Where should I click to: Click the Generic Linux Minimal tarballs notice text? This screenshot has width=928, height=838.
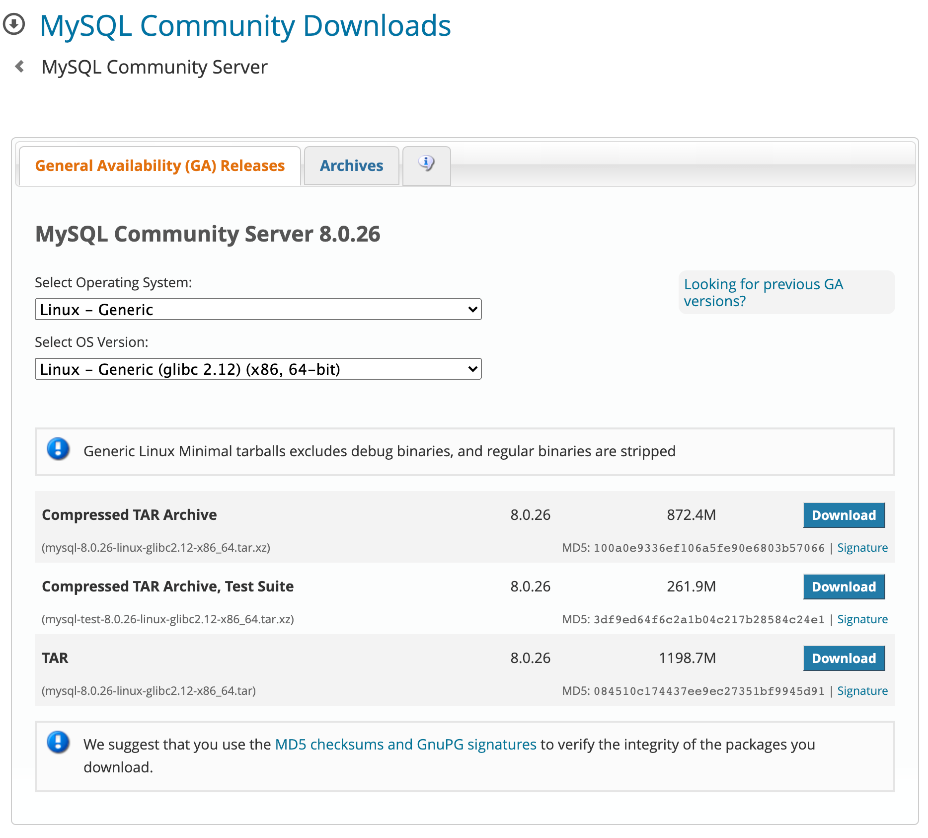point(380,451)
